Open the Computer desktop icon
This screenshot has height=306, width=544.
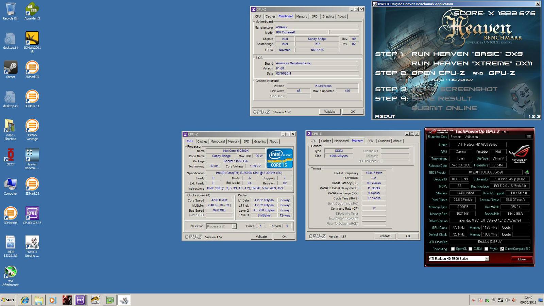(11, 187)
